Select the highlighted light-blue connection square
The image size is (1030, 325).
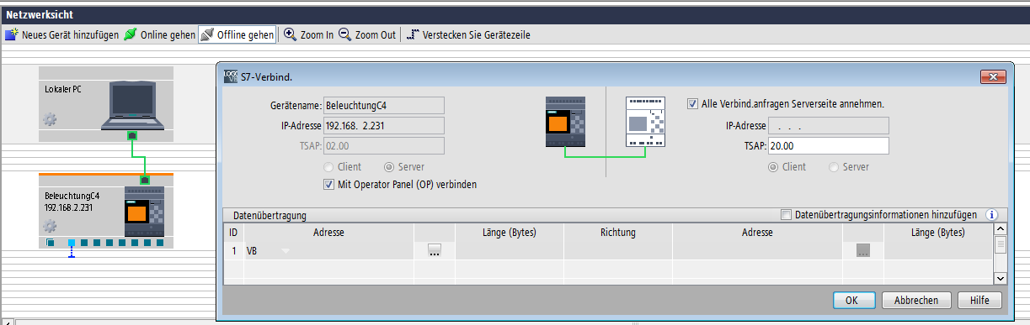(x=72, y=244)
